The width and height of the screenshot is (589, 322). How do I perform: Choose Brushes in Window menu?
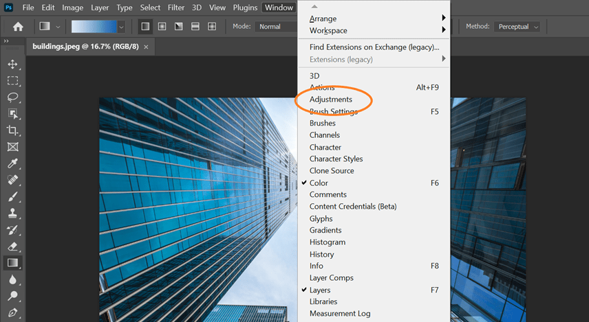[x=374, y=123]
